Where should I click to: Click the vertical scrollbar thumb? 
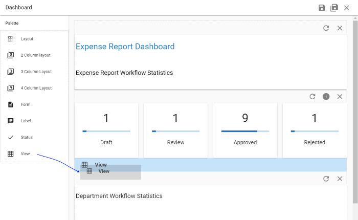click(355, 112)
